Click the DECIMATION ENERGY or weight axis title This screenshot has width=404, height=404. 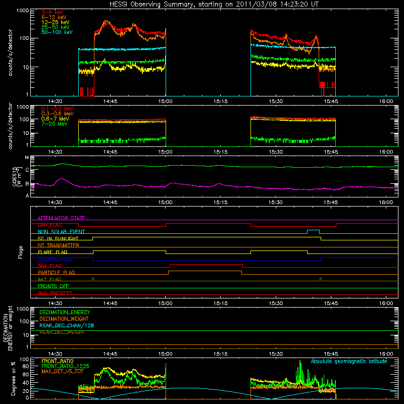tap(8, 328)
